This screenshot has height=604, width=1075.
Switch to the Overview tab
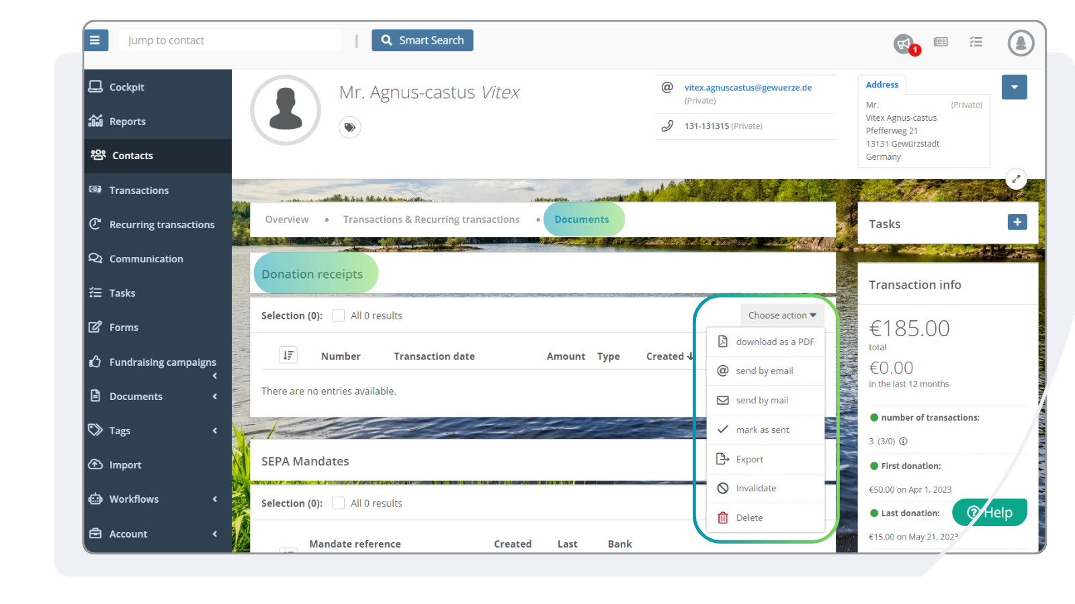pyautogui.click(x=287, y=219)
